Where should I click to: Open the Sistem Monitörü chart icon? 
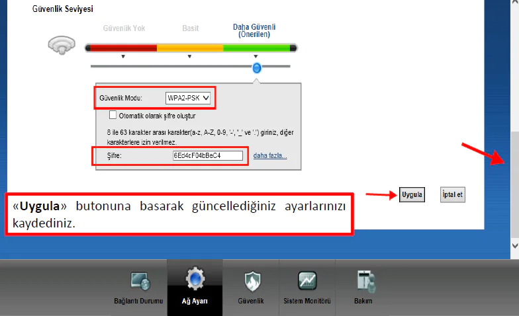[307, 280]
